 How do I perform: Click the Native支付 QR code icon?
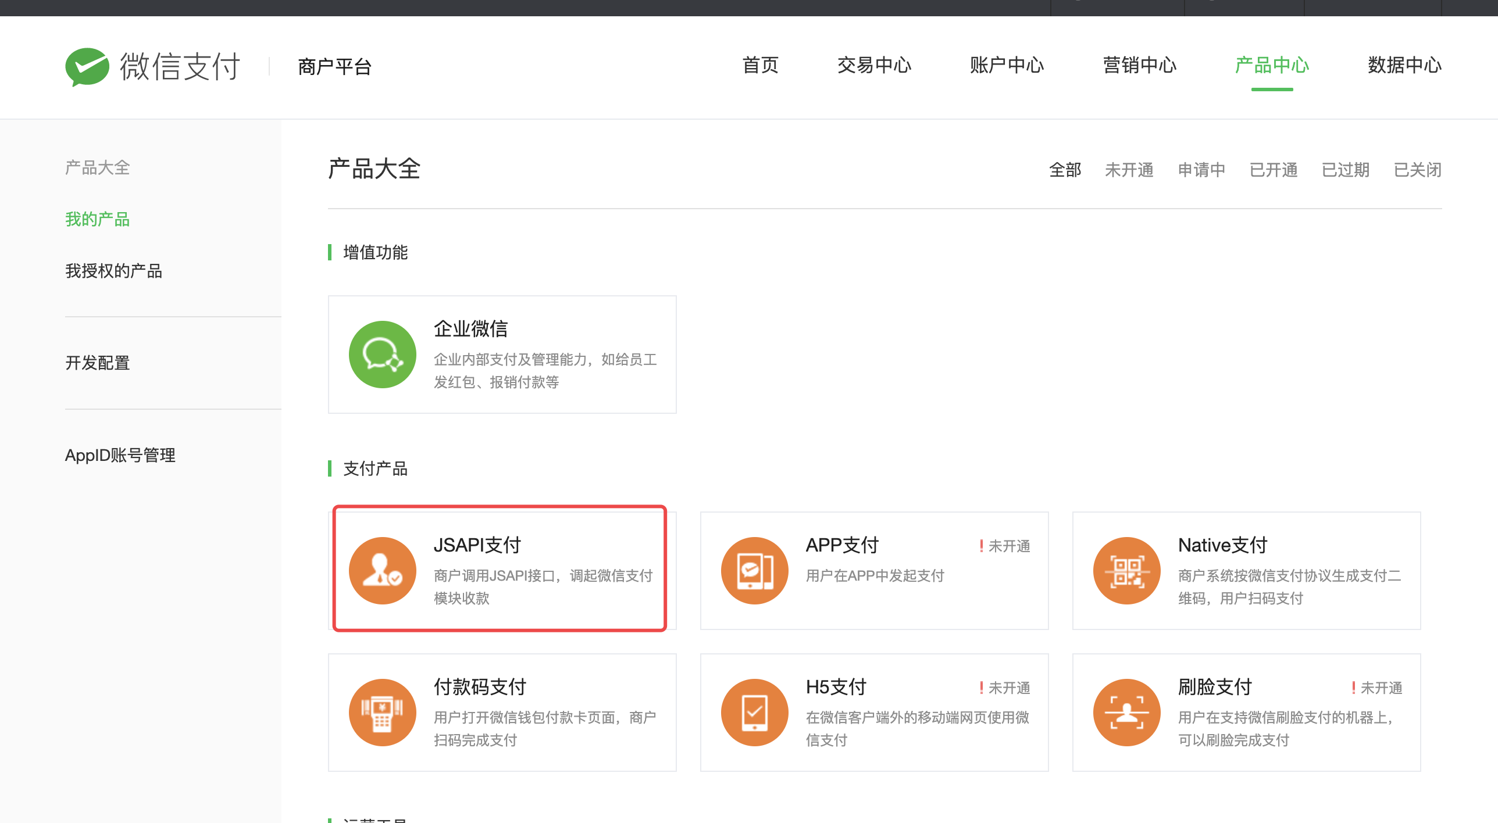pos(1126,570)
